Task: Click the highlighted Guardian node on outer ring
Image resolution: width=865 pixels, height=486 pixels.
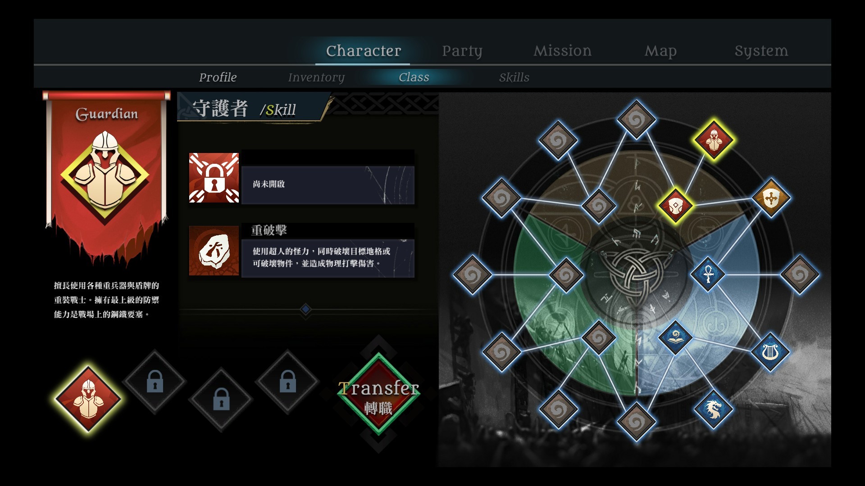Action: click(713, 140)
